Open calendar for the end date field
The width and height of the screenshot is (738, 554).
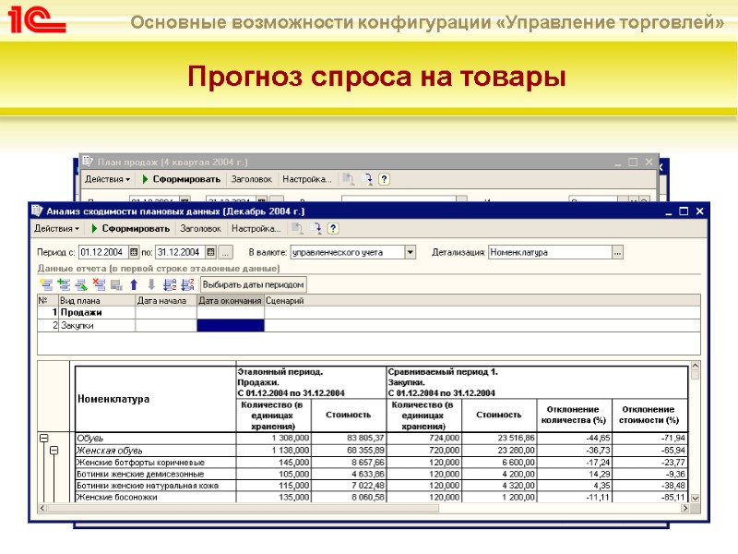pos(208,250)
